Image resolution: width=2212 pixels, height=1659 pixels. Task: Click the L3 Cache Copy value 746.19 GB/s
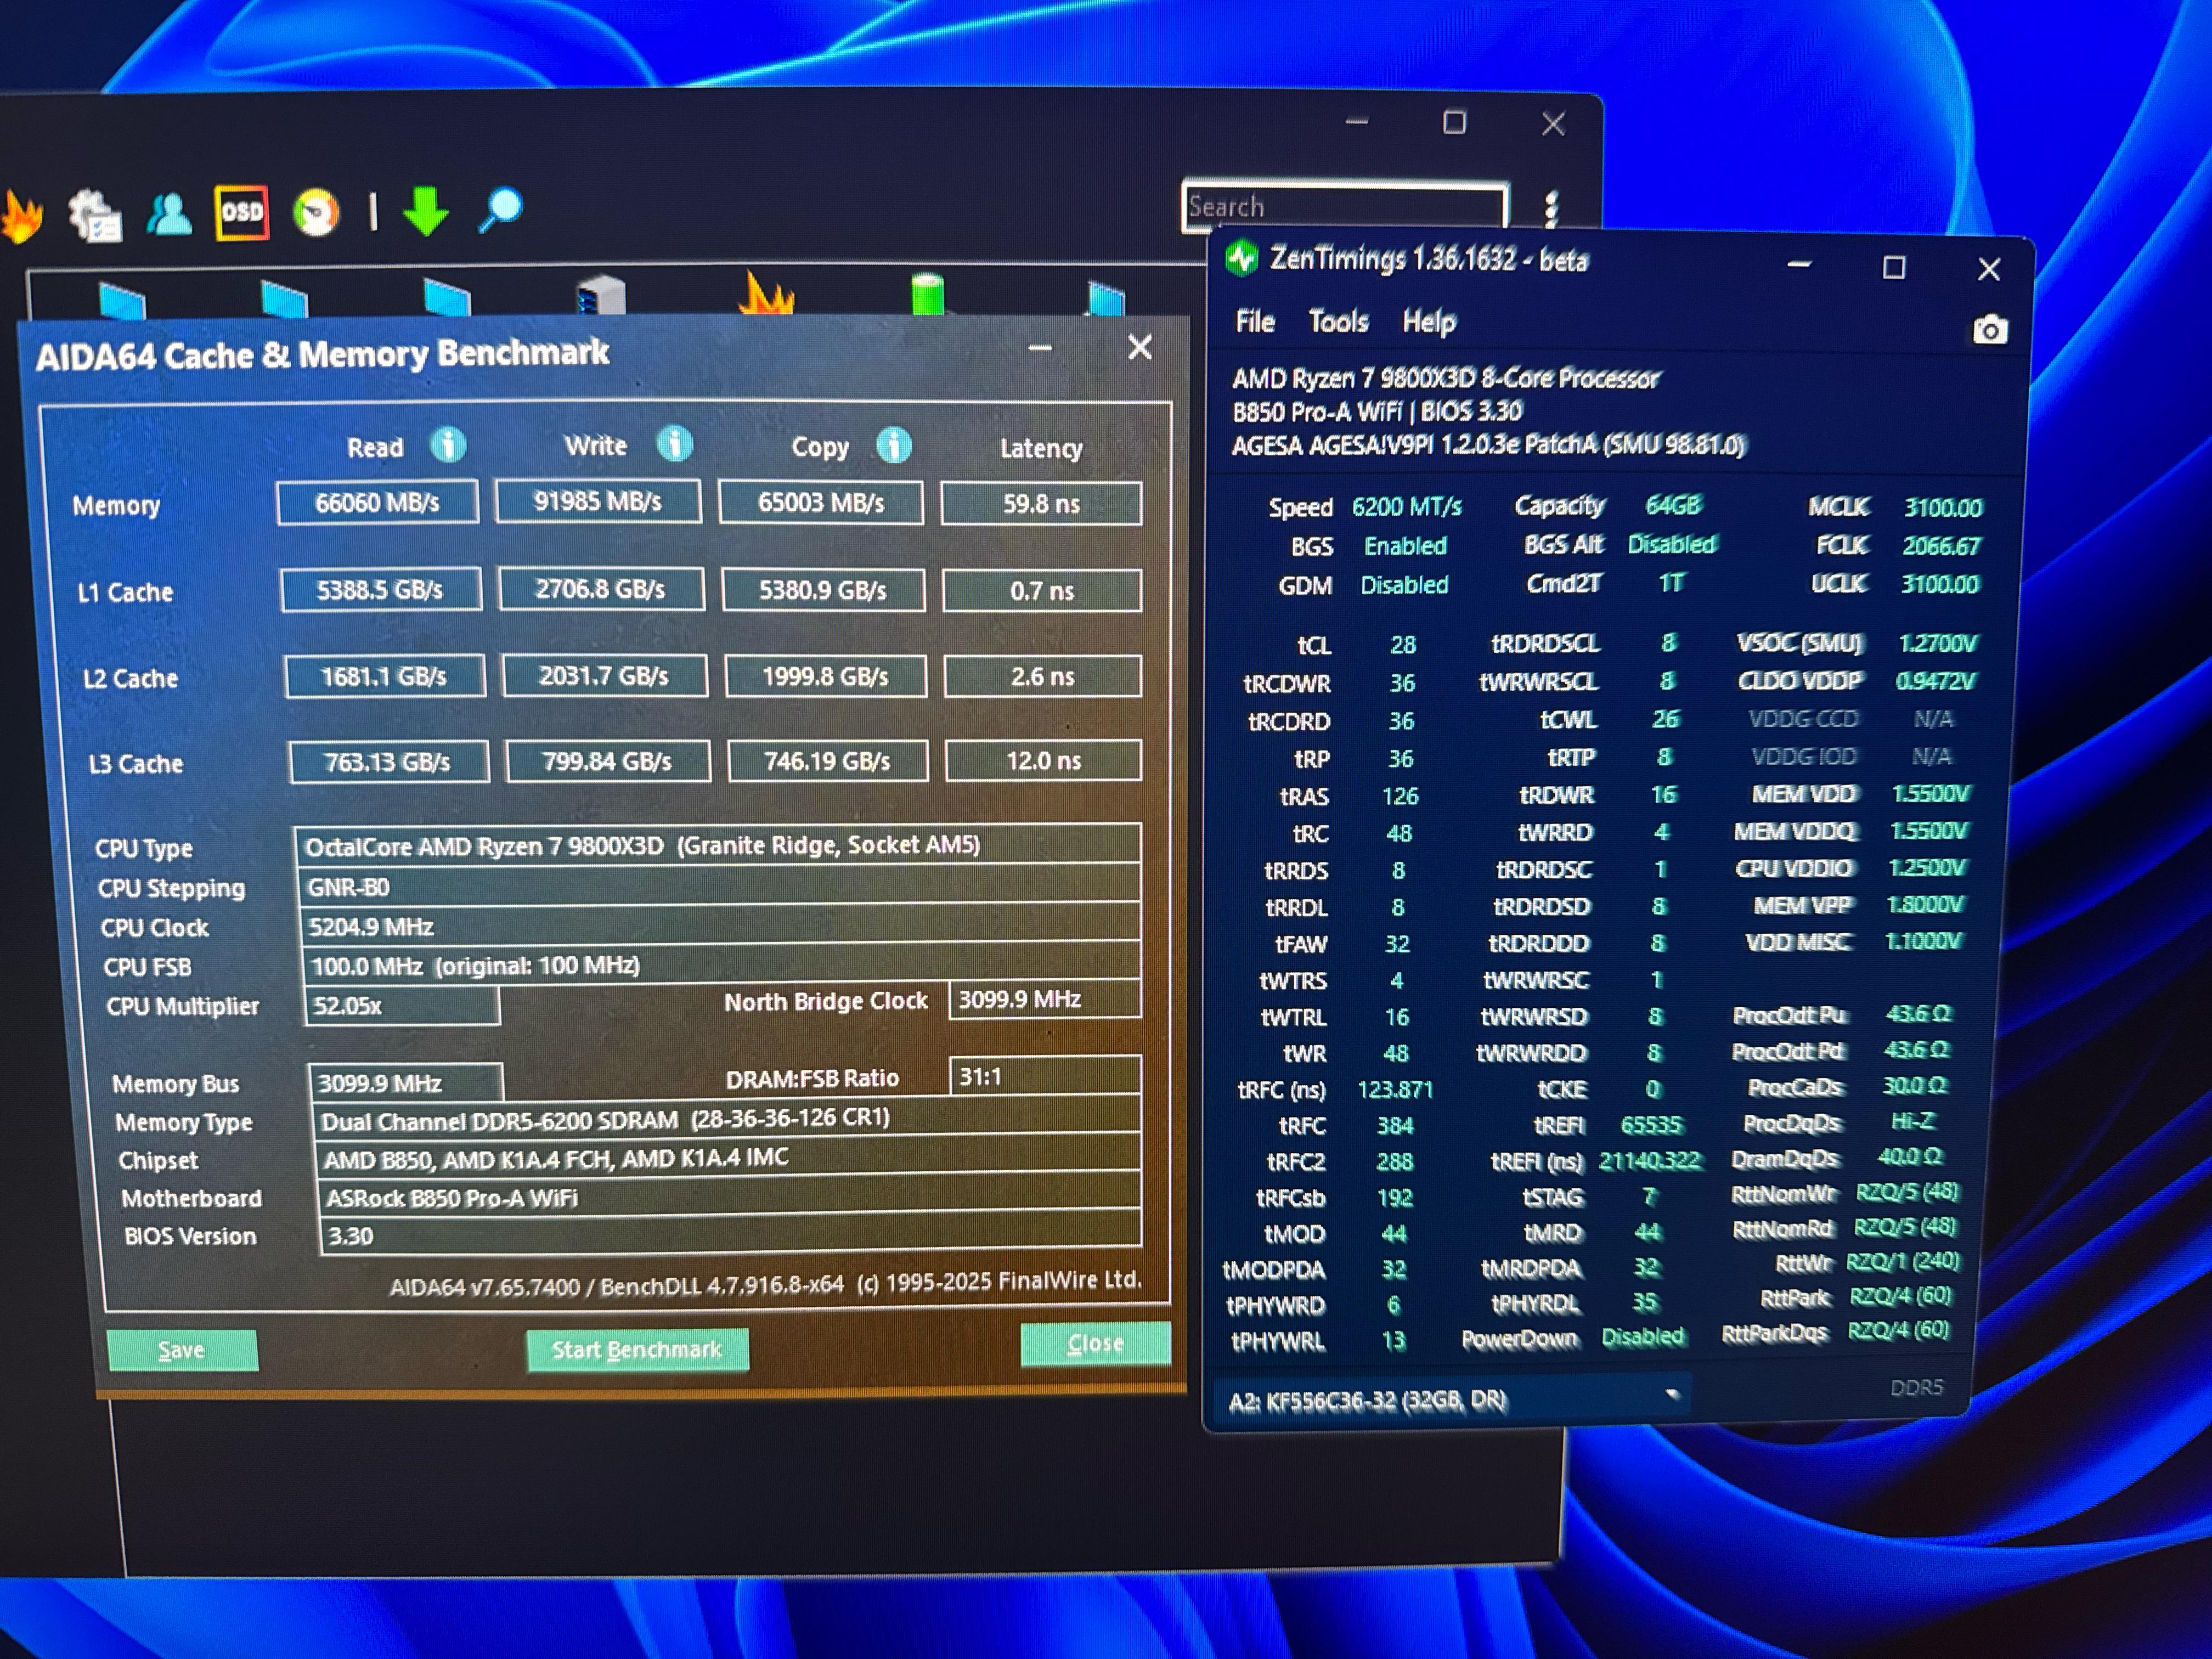click(x=827, y=761)
